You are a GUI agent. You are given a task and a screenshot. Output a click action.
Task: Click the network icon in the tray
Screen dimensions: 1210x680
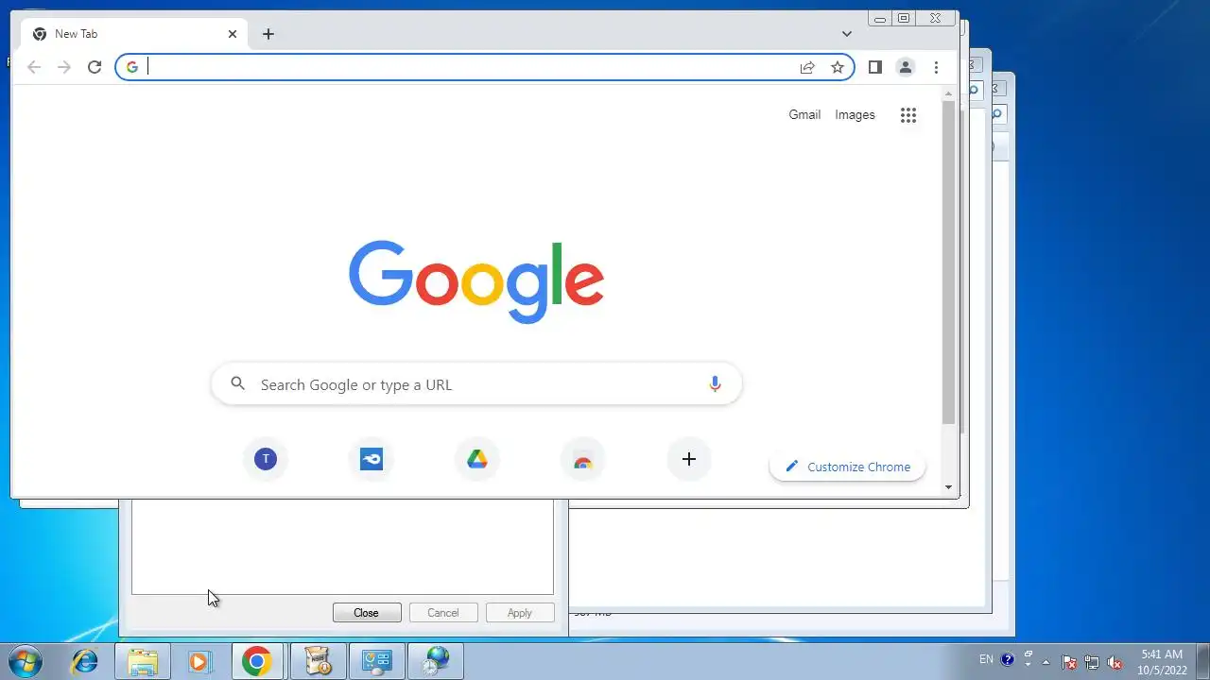[1092, 661]
